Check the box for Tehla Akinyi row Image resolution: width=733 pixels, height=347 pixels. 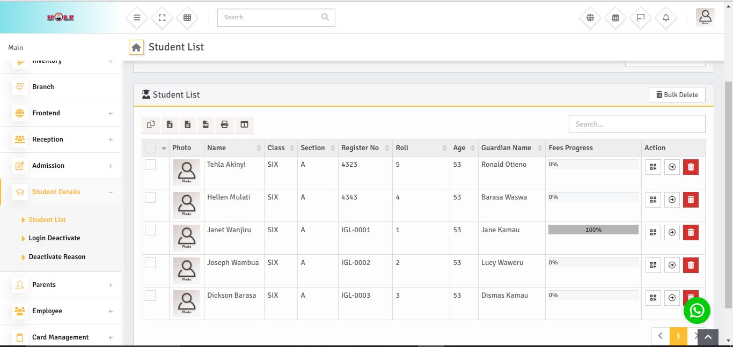click(x=150, y=165)
